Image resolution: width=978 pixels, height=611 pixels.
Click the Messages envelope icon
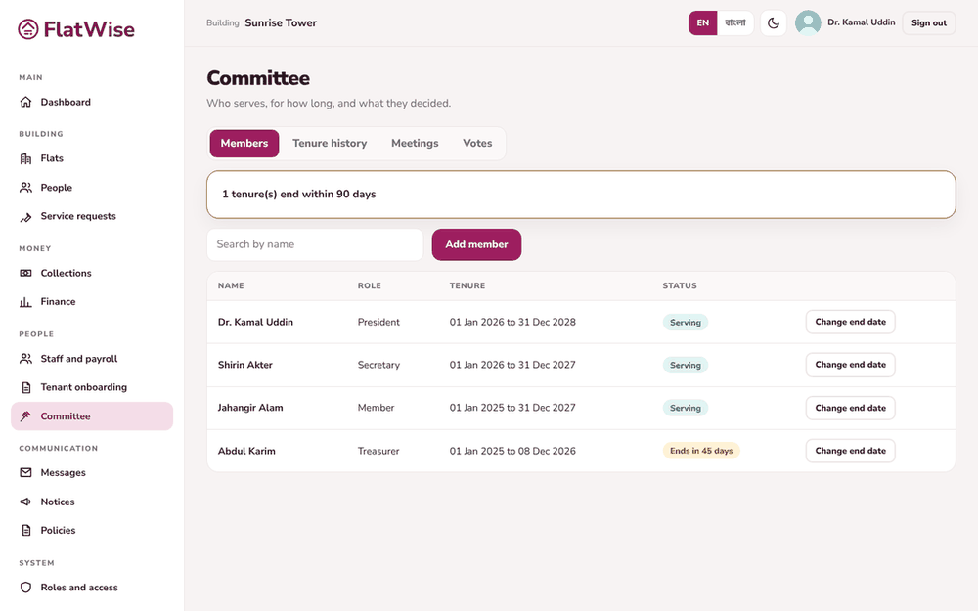(25, 472)
